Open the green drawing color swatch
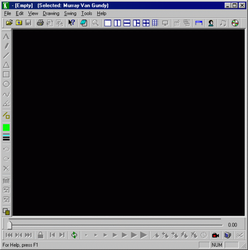 6,128
